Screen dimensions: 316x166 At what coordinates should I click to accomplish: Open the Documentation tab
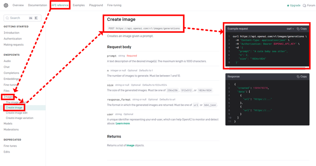click(38, 5)
